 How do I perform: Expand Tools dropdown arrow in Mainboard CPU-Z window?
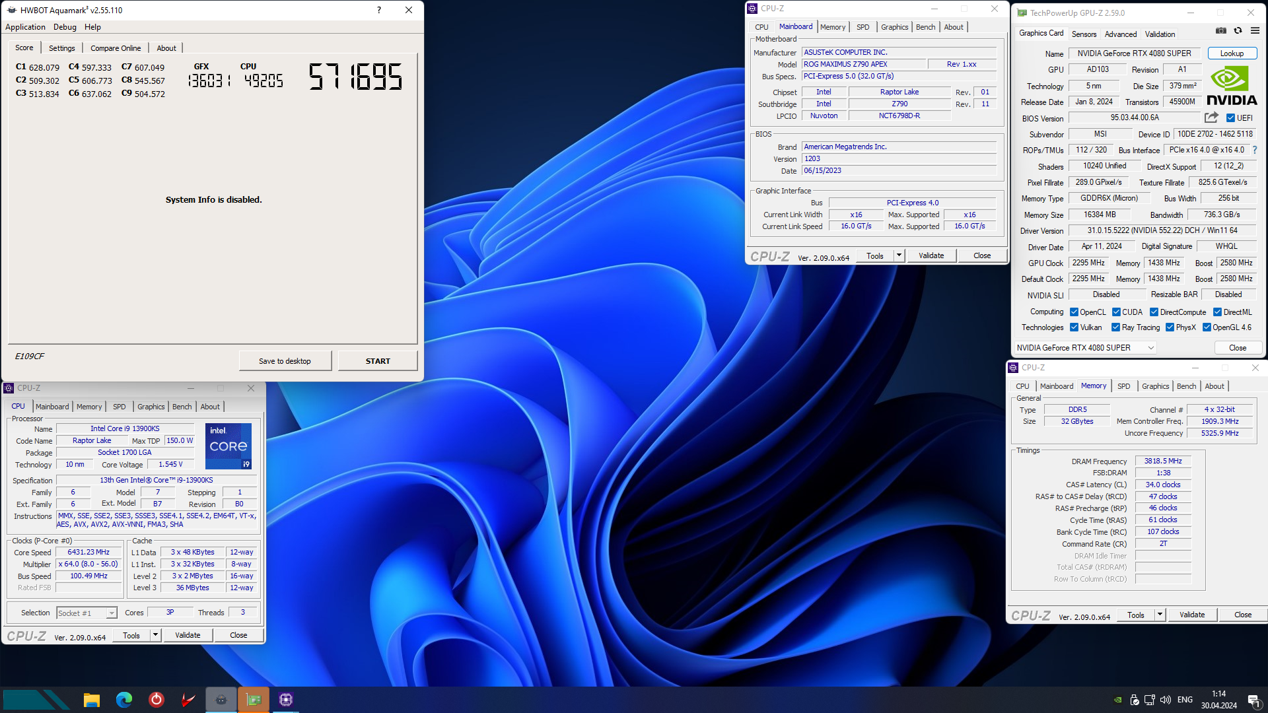[899, 255]
